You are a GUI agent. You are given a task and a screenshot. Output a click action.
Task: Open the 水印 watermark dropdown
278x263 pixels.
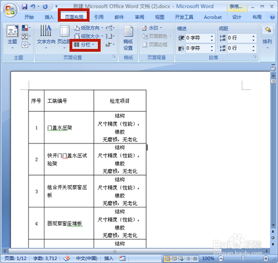pos(152,28)
